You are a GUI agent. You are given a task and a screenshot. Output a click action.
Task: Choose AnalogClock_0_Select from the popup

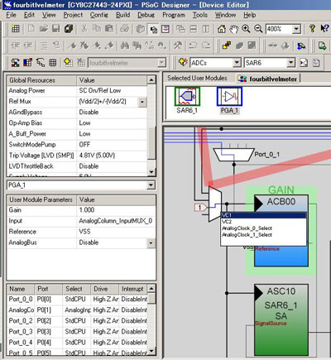[263, 228]
